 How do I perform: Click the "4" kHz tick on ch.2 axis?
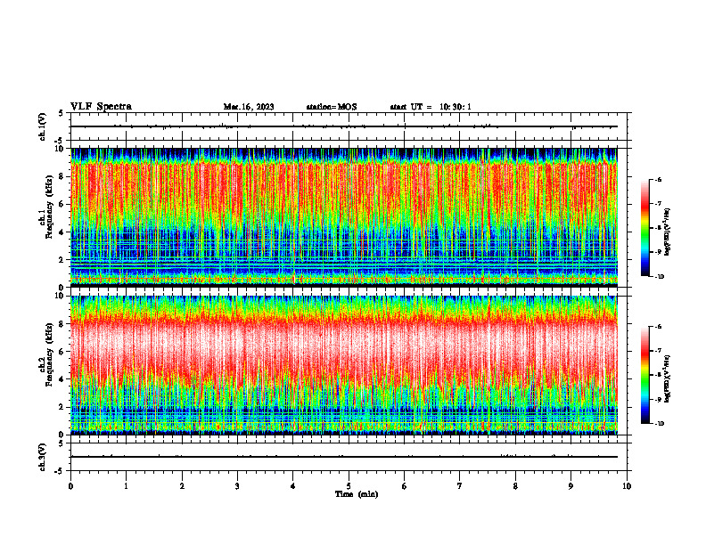click(x=62, y=380)
